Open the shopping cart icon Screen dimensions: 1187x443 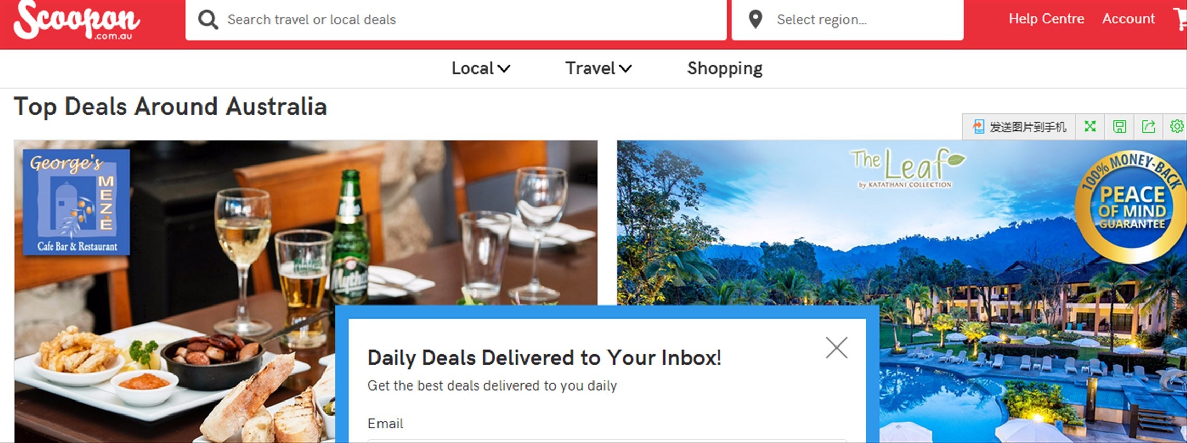click(1180, 19)
